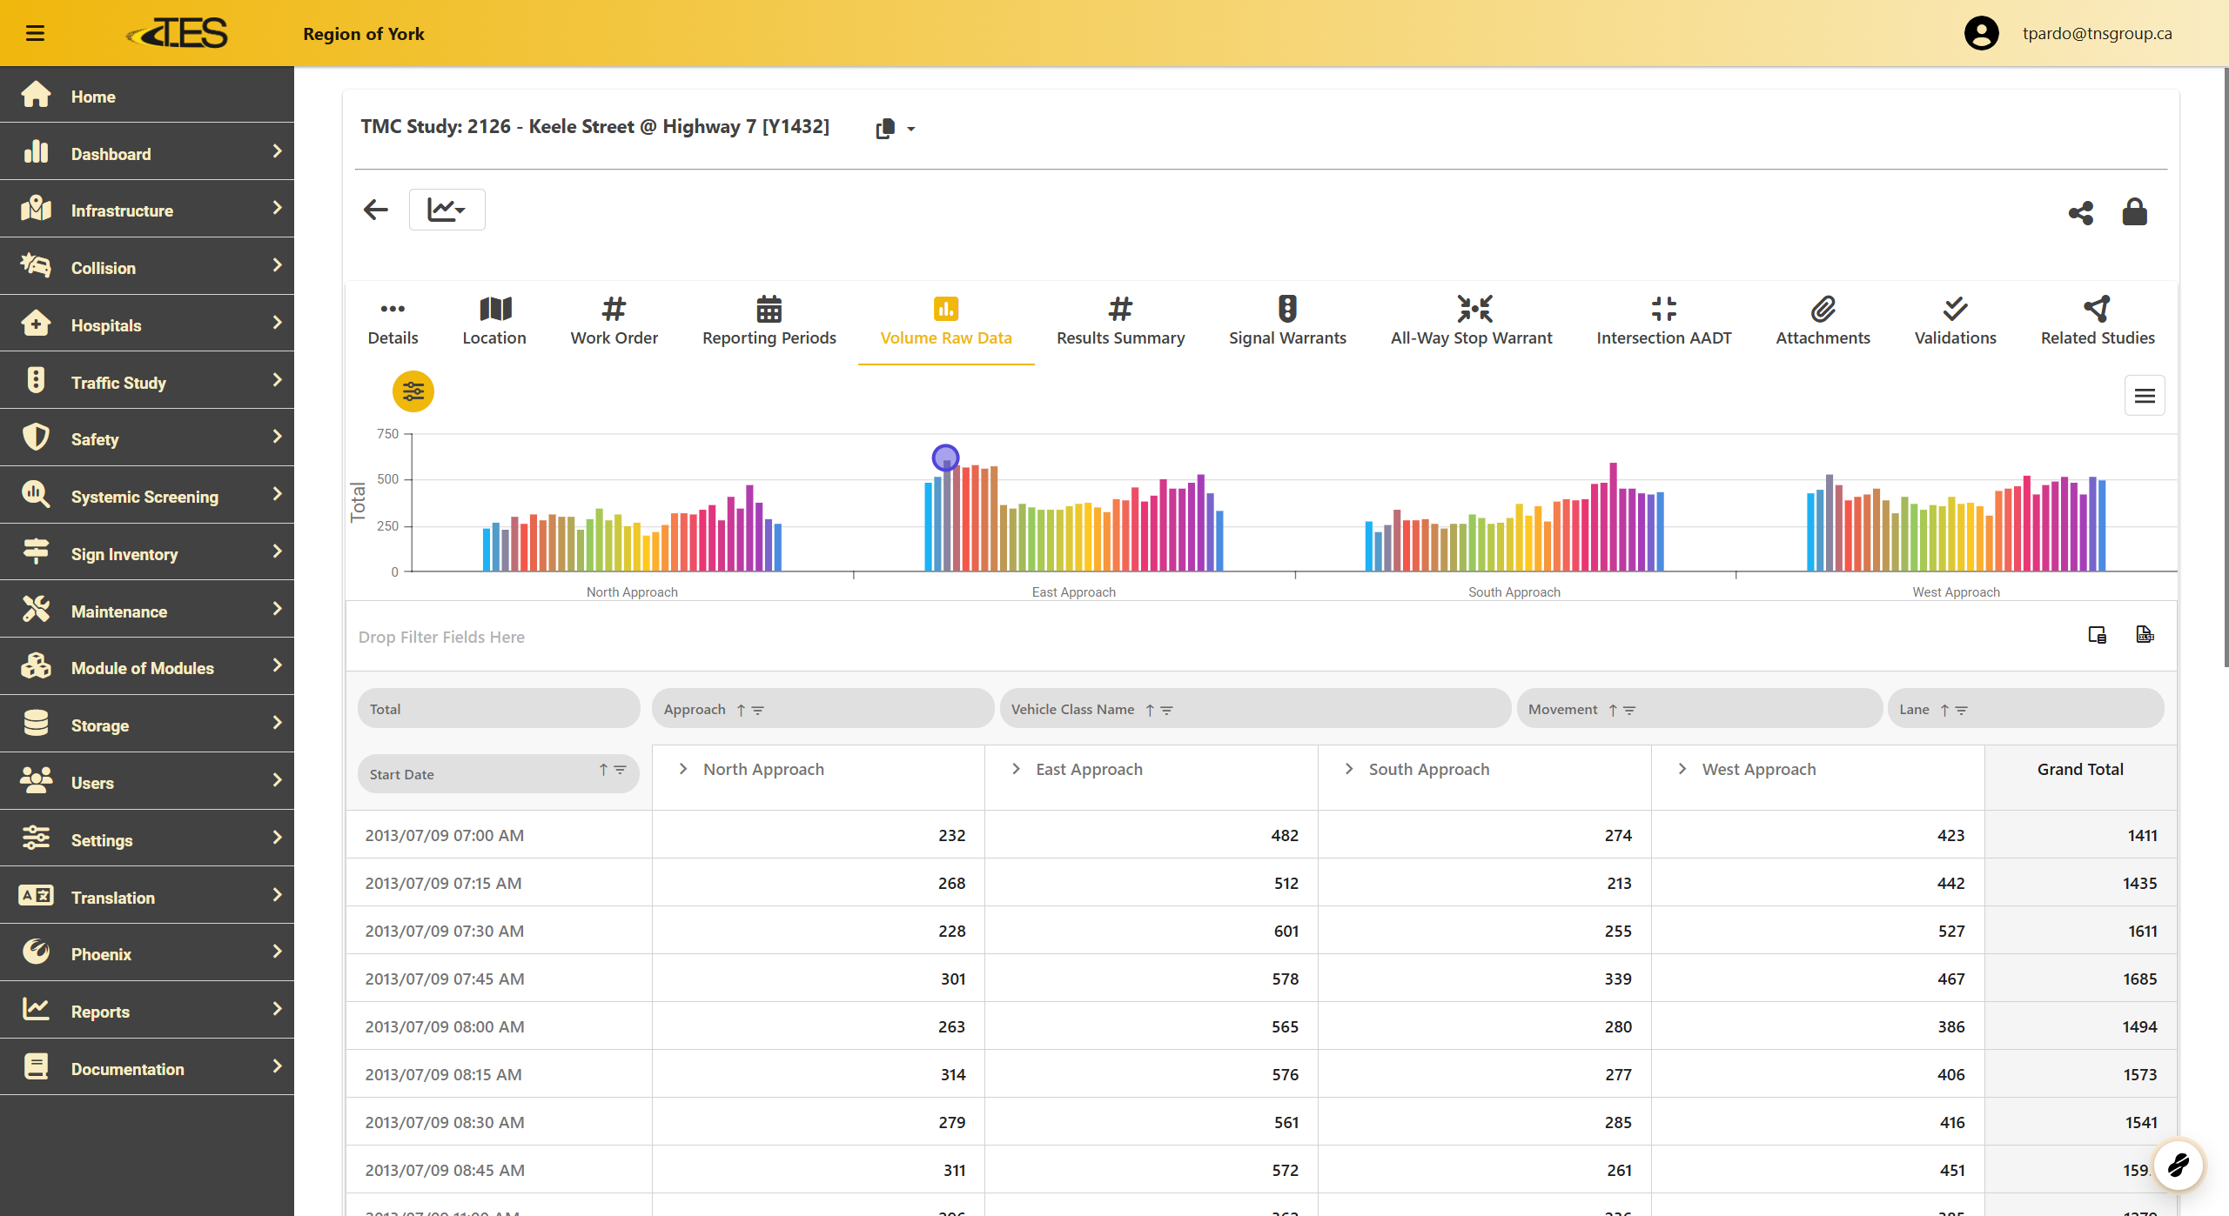Click the Vehicle Class Name field chip

[x=1072, y=709]
